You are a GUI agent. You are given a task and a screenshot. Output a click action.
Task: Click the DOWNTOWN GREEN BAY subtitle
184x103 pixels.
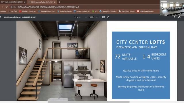tap(137, 47)
